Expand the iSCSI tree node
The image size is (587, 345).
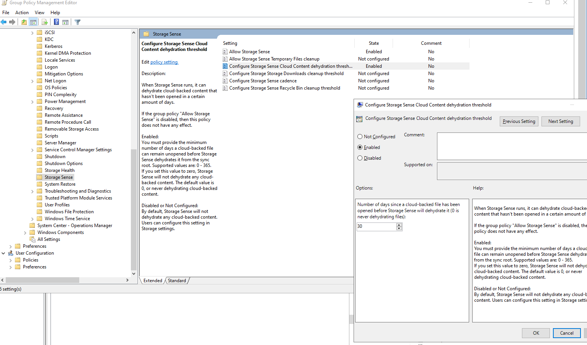(x=32, y=33)
